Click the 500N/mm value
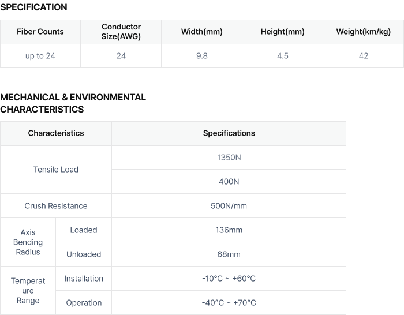 click(x=229, y=206)
